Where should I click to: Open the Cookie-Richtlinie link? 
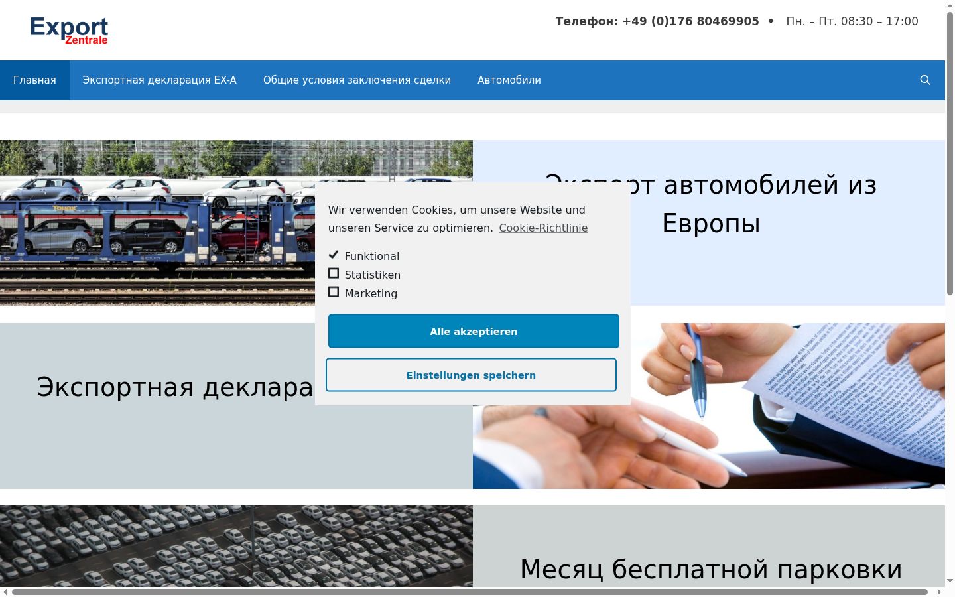click(x=543, y=228)
